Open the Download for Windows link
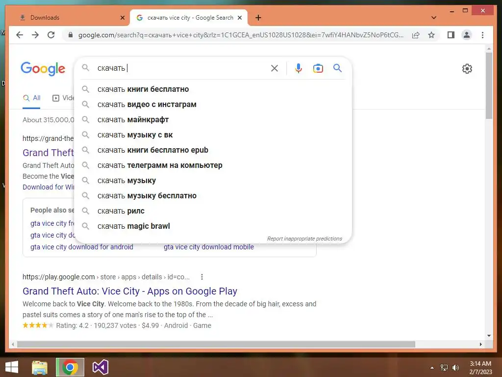The image size is (502, 377). point(48,187)
